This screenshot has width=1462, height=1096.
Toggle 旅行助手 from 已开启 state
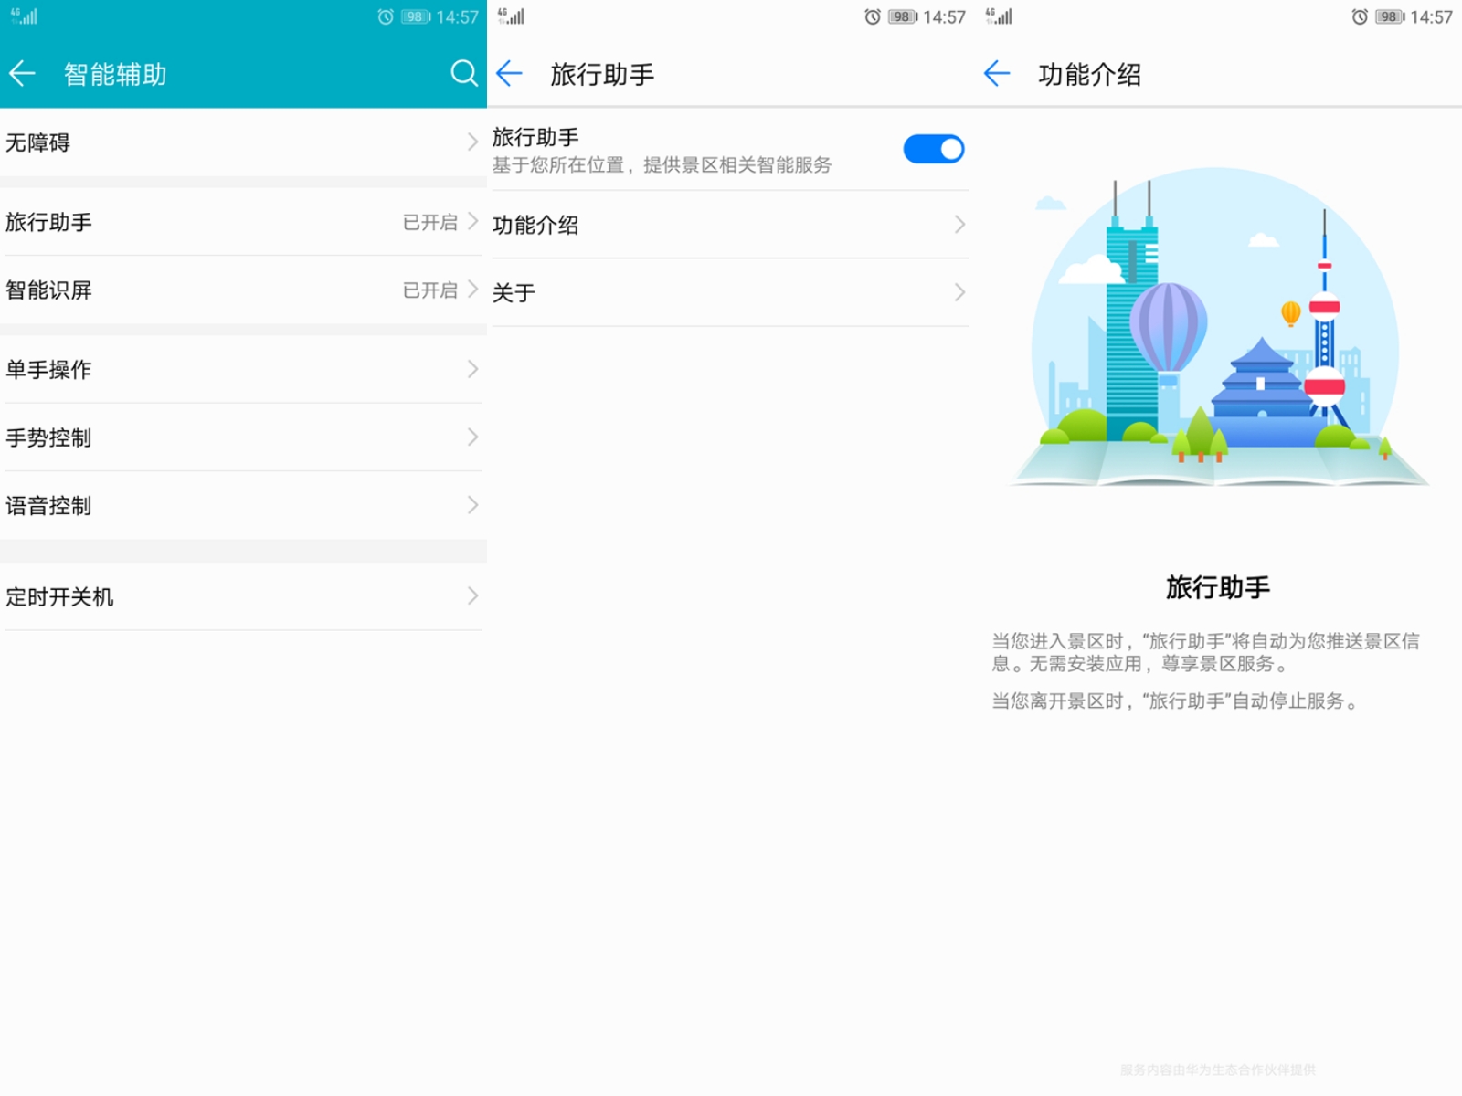(x=242, y=222)
